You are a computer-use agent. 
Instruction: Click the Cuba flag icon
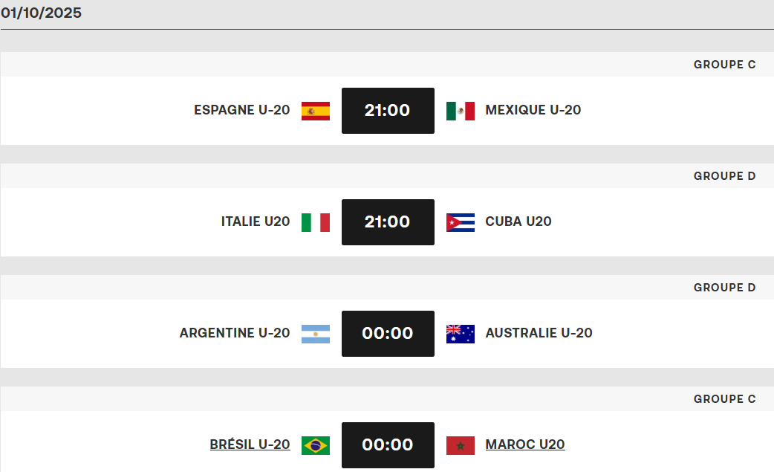(461, 222)
